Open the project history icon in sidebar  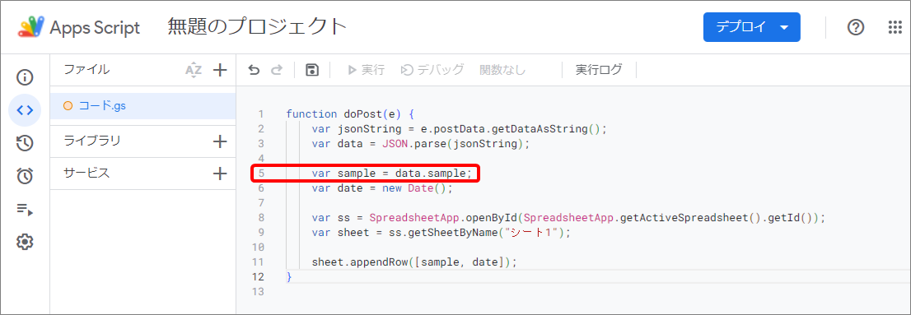pos(25,143)
